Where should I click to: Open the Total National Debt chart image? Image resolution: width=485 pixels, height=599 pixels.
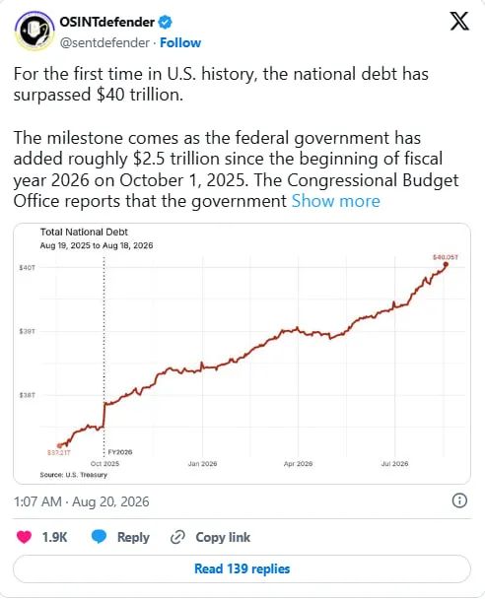point(242,354)
